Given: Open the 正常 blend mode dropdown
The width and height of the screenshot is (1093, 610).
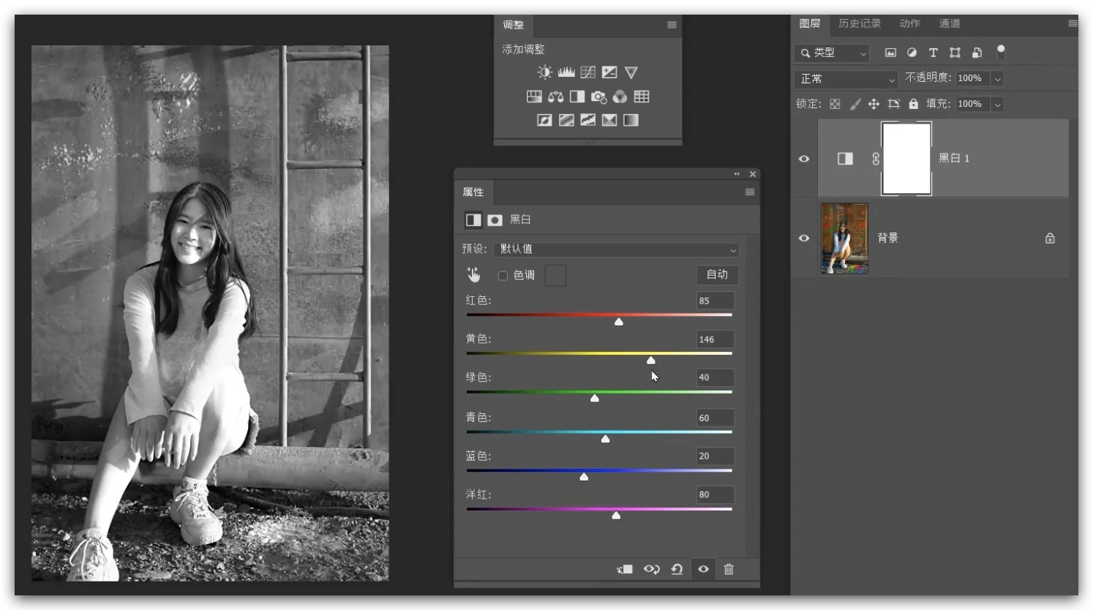Looking at the screenshot, I should coord(846,79).
